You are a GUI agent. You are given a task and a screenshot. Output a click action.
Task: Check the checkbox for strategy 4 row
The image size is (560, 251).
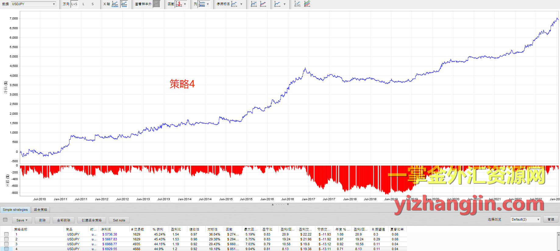pos(6,249)
